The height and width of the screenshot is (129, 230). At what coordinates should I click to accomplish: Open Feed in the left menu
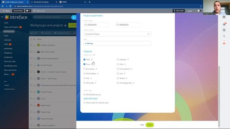pos(6,23)
